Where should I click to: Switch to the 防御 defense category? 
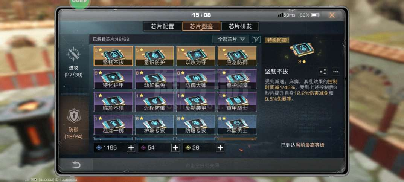click(74, 124)
